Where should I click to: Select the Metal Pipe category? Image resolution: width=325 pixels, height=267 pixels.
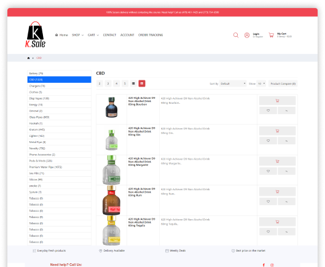tap(59, 142)
